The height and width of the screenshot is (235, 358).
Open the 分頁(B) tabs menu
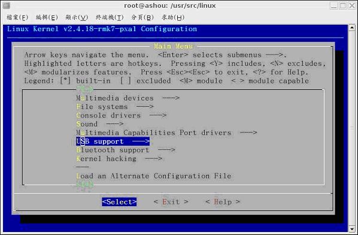(x=142, y=17)
